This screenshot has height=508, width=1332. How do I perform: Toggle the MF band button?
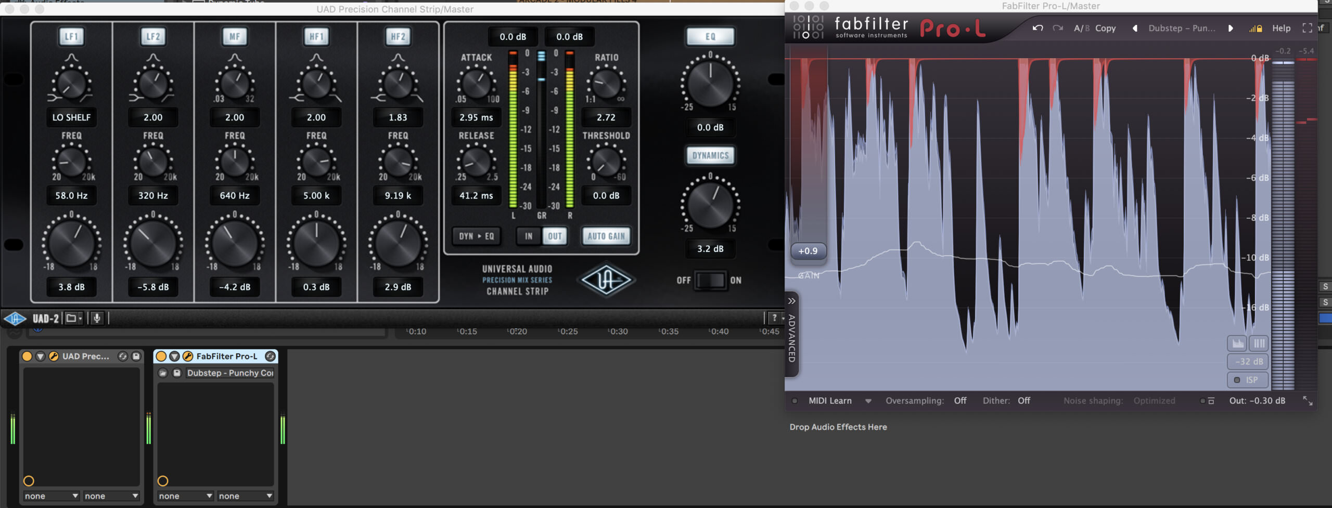[x=235, y=36]
